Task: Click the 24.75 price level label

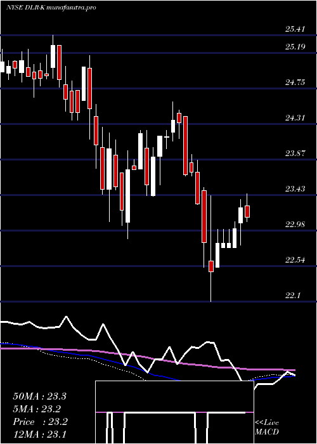Action: click(295, 82)
